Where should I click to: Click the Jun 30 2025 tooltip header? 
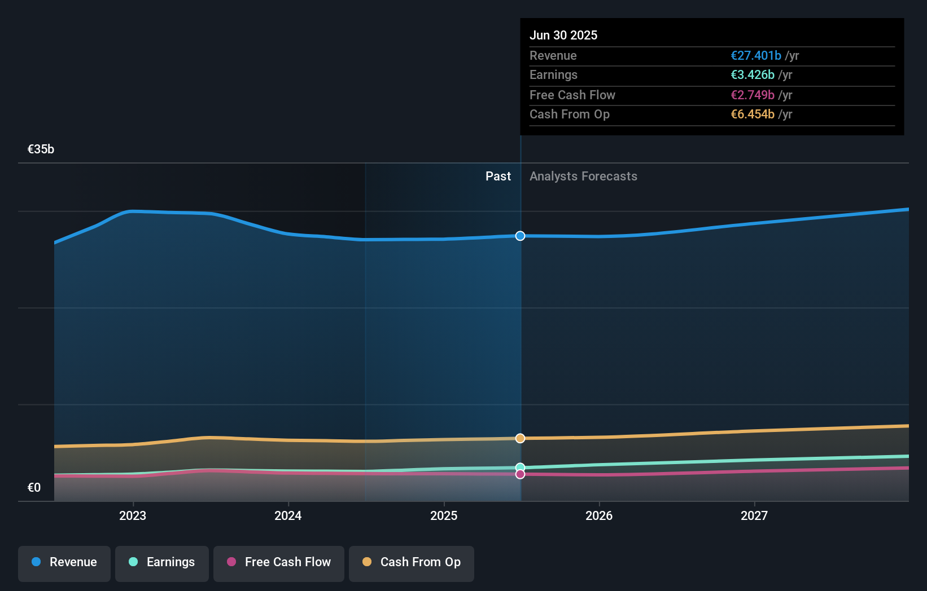tap(563, 35)
